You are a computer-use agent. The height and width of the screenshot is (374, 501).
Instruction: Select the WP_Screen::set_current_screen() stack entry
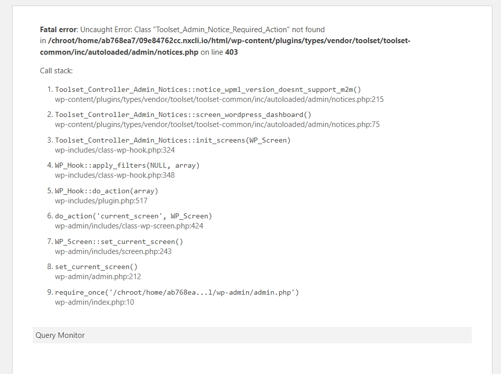point(119,242)
